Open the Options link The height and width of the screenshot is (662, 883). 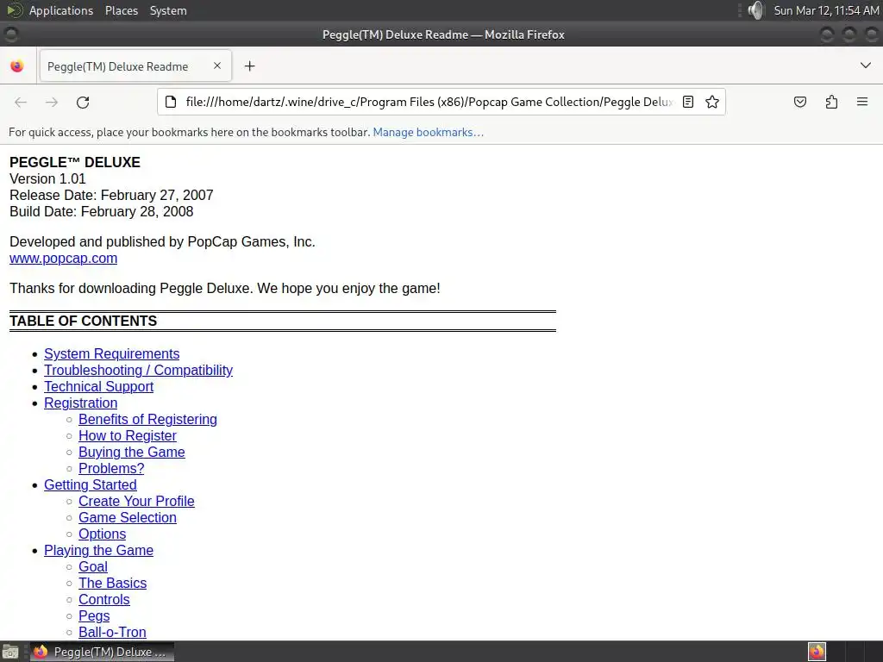tap(102, 534)
